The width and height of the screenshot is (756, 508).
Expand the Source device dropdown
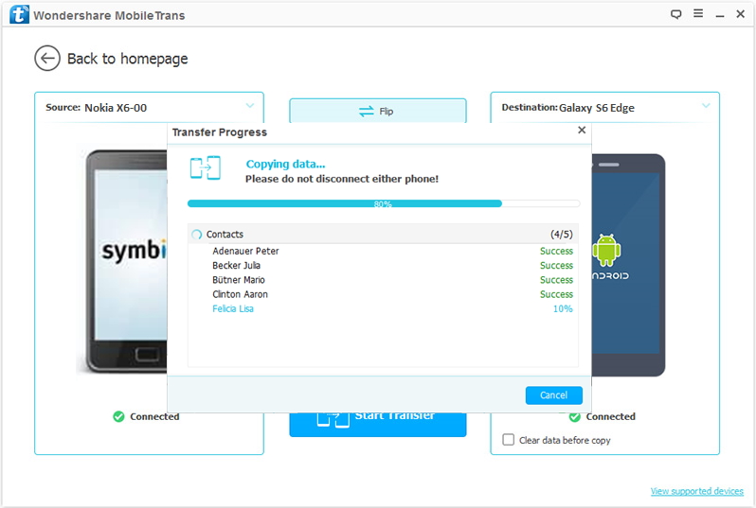click(x=250, y=105)
